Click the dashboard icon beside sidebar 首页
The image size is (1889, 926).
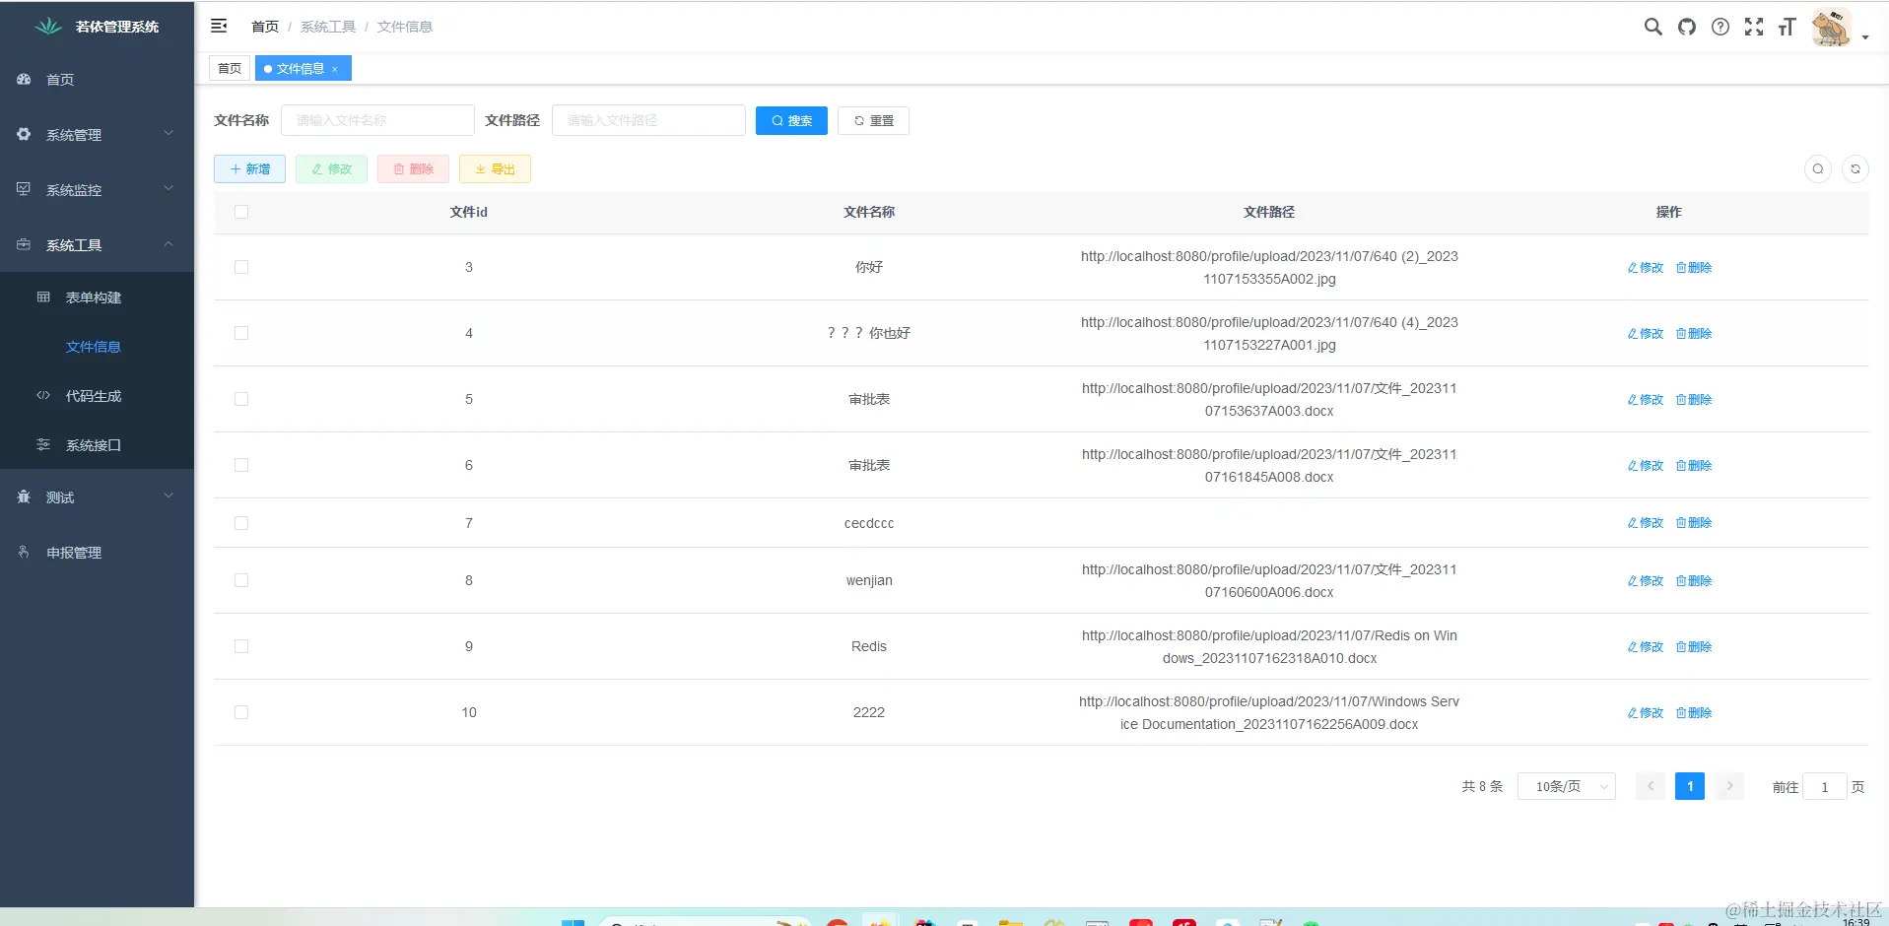click(x=24, y=79)
